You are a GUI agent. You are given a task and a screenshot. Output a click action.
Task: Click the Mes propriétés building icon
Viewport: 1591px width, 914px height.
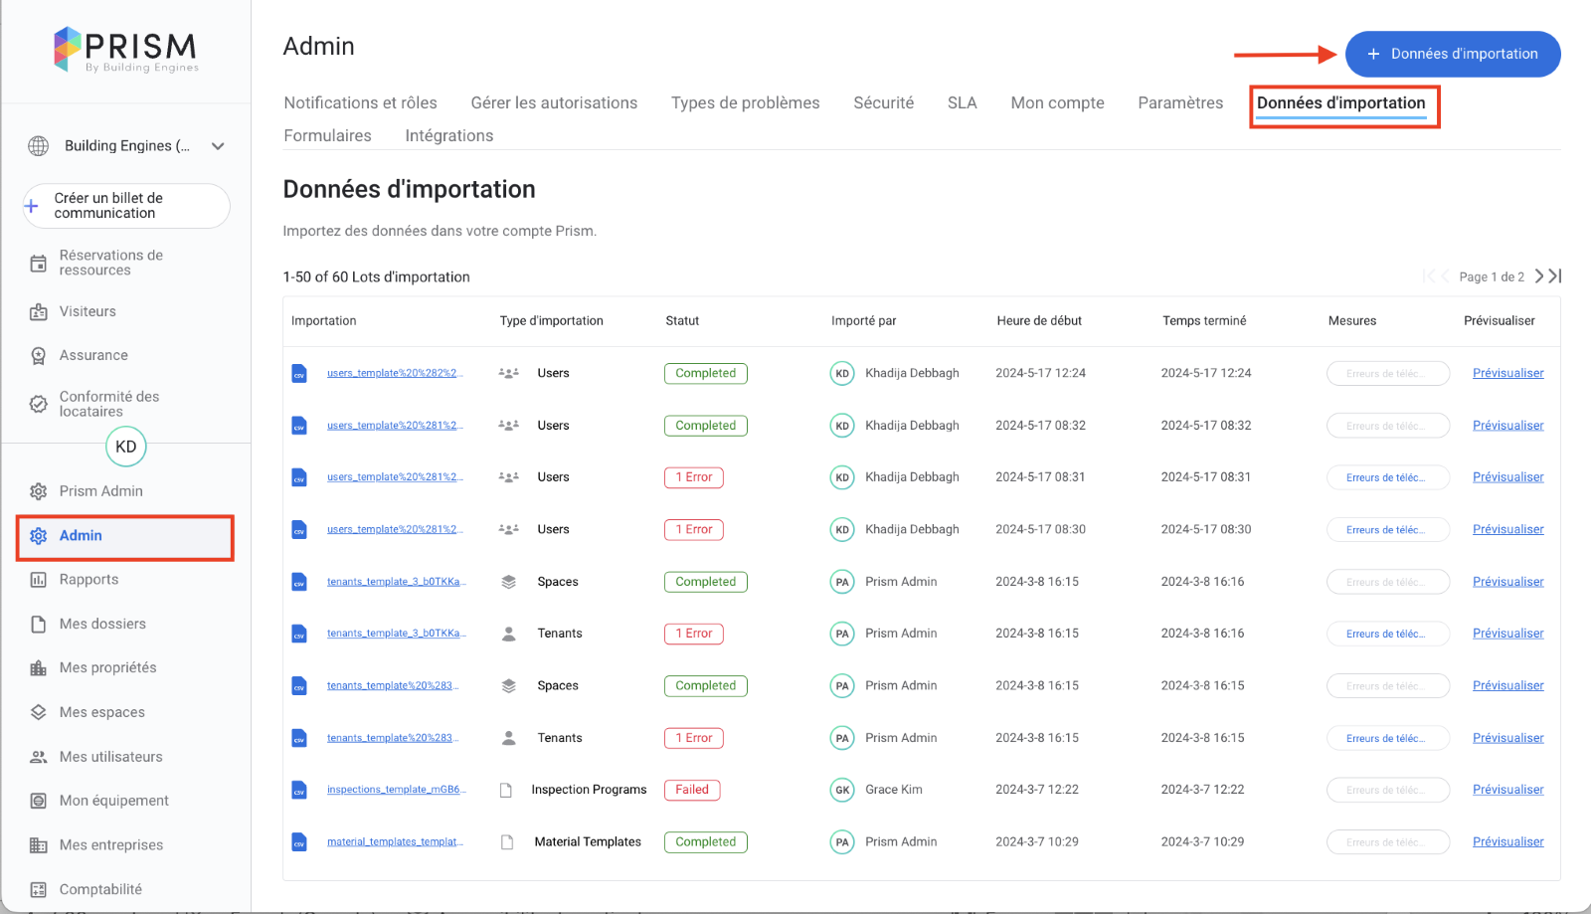38,668
